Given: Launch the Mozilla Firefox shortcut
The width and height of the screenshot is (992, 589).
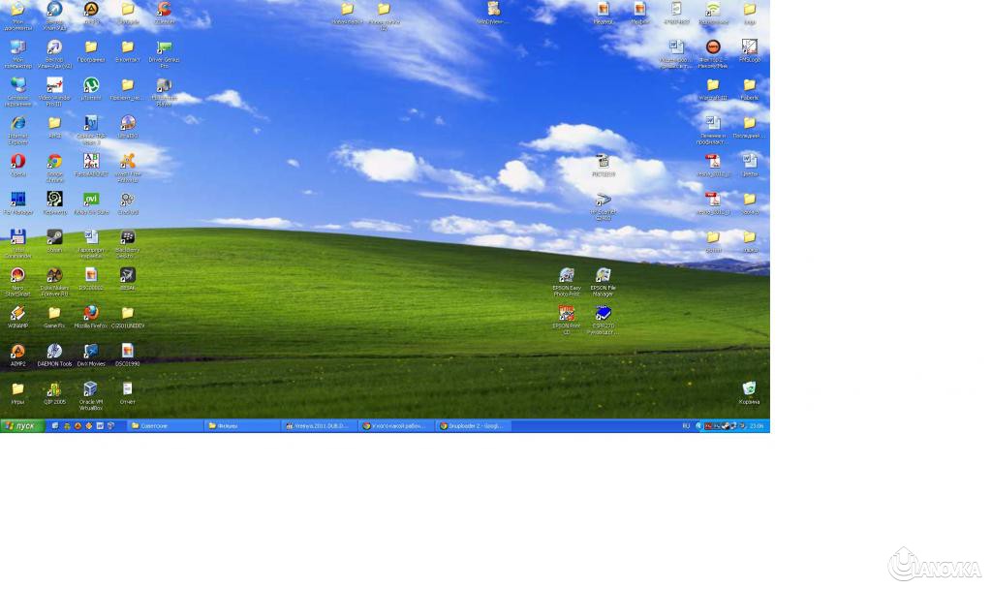Looking at the screenshot, I should coord(91,318).
